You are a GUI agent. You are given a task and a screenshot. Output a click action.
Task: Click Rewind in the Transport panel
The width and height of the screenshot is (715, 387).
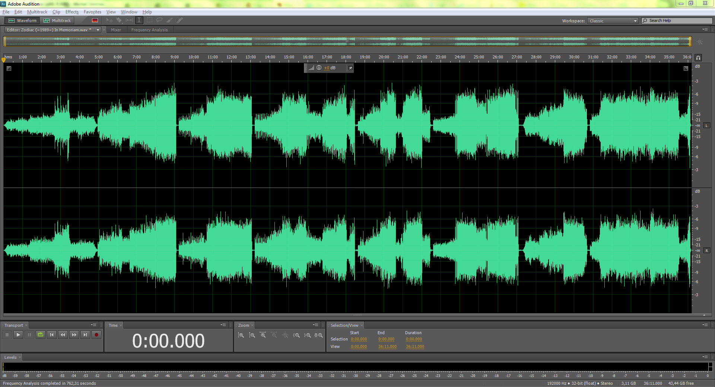pos(63,335)
